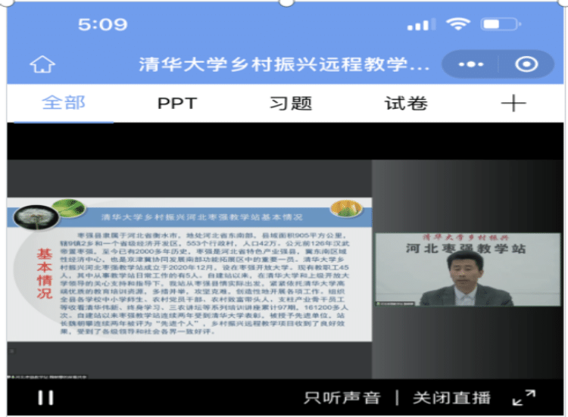Screen dimensions: 568x417
Task: Pause the live video playback
Action: 45,397
